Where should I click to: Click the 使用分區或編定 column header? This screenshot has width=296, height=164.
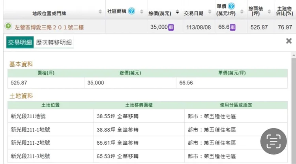pos(236,105)
